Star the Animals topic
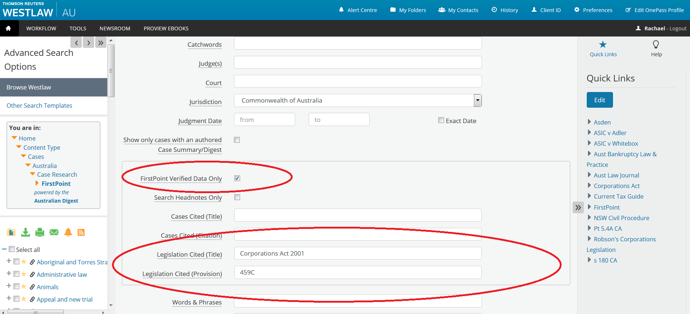The height and width of the screenshot is (314, 690). pyautogui.click(x=24, y=286)
